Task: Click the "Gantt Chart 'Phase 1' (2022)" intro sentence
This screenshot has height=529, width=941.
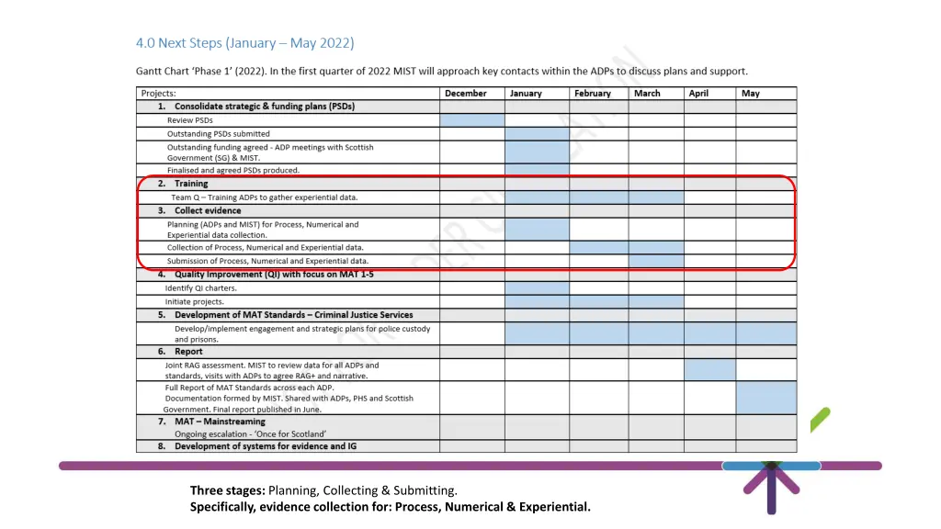Action: 442,72
